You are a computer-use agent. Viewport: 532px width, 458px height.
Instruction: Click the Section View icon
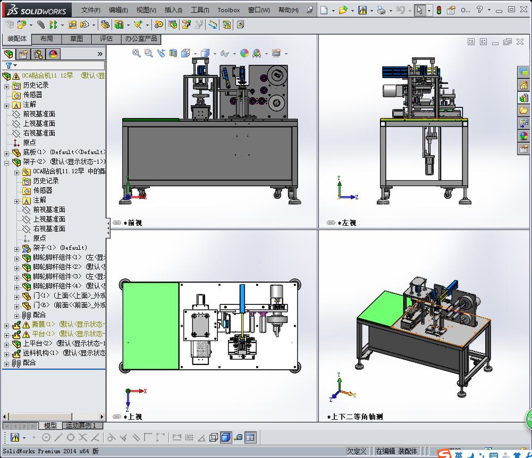click(x=173, y=53)
